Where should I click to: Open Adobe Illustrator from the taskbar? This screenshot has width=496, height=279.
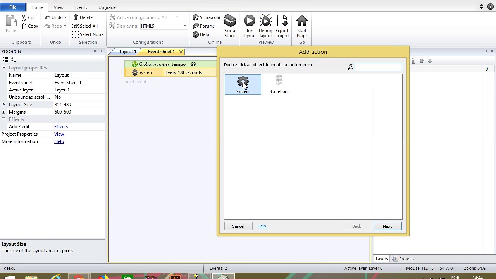176,277
